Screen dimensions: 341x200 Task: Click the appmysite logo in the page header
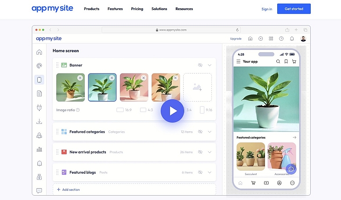[52, 8]
